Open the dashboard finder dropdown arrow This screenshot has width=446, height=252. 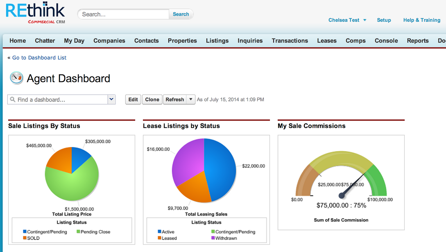point(111,100)
